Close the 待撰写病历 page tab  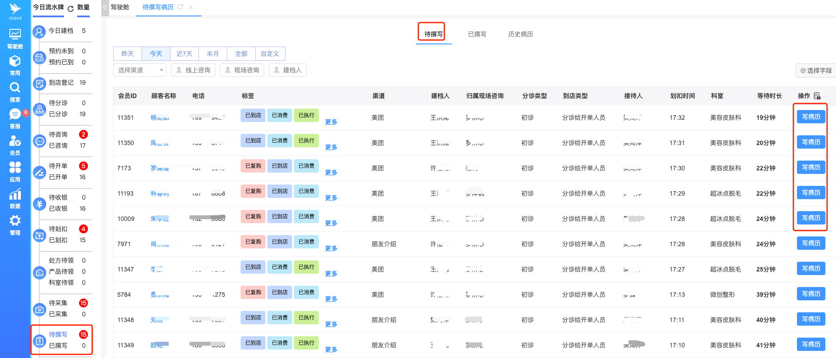pyautogui.click(x=191, y=8)
